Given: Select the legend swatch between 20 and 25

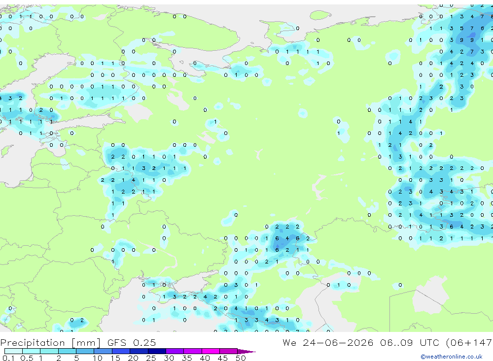Looking at the screenshot, I should (x=139, y=351).
